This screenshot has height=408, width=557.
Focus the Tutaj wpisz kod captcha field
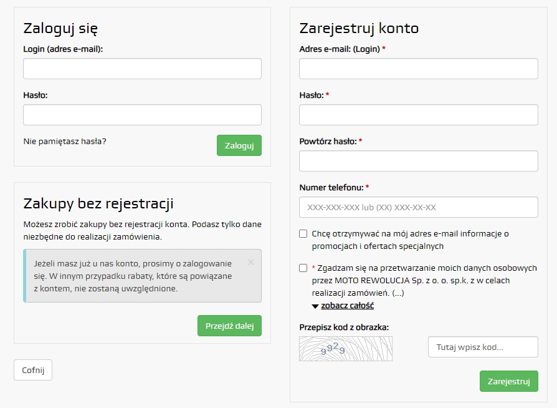483,347
